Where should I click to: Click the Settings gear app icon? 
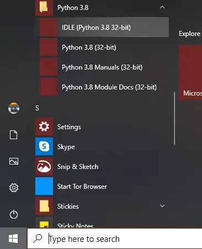point(44,127)
